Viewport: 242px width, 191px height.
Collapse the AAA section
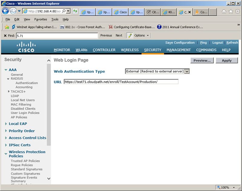pyautogui.click(x=6, y=70)
